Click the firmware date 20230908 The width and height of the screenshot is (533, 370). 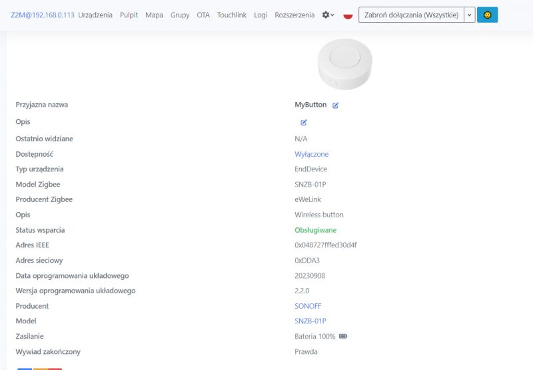coord(310,276)
